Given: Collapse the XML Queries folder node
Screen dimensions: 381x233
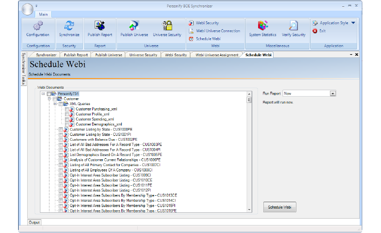Looking at the screenshot, I should 55,104.
